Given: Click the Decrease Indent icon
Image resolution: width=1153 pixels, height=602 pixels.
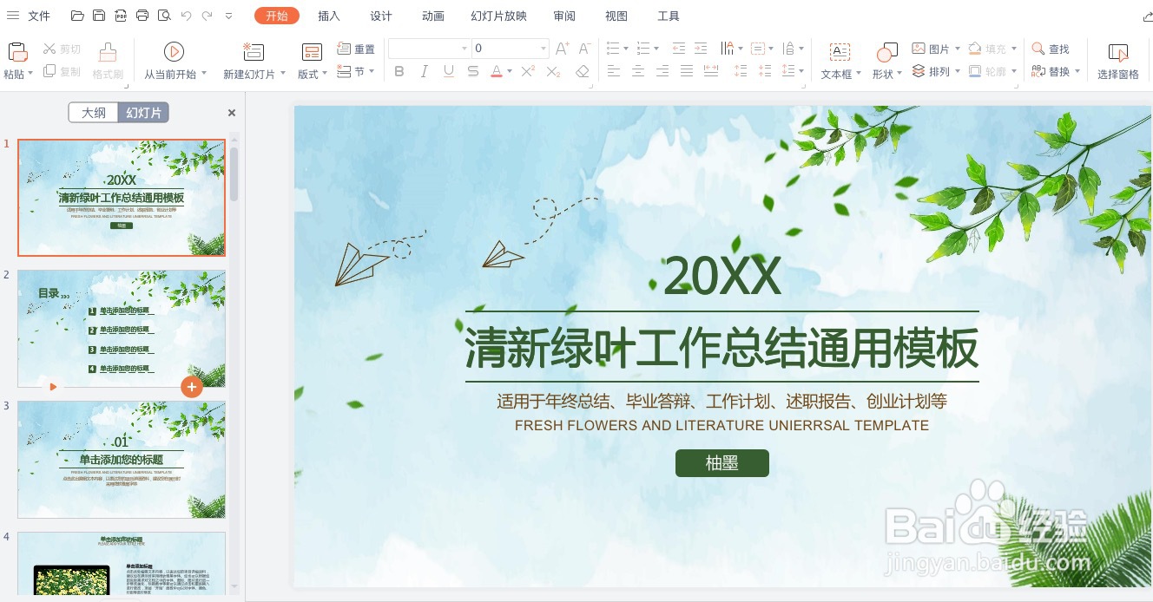Looking at the screenshot, I should point(679,49).
